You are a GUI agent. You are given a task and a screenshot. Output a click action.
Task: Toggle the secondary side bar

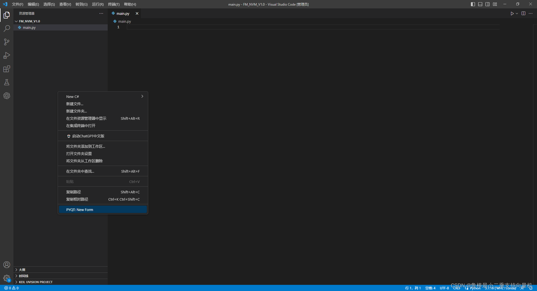click(x=487, y=4)
